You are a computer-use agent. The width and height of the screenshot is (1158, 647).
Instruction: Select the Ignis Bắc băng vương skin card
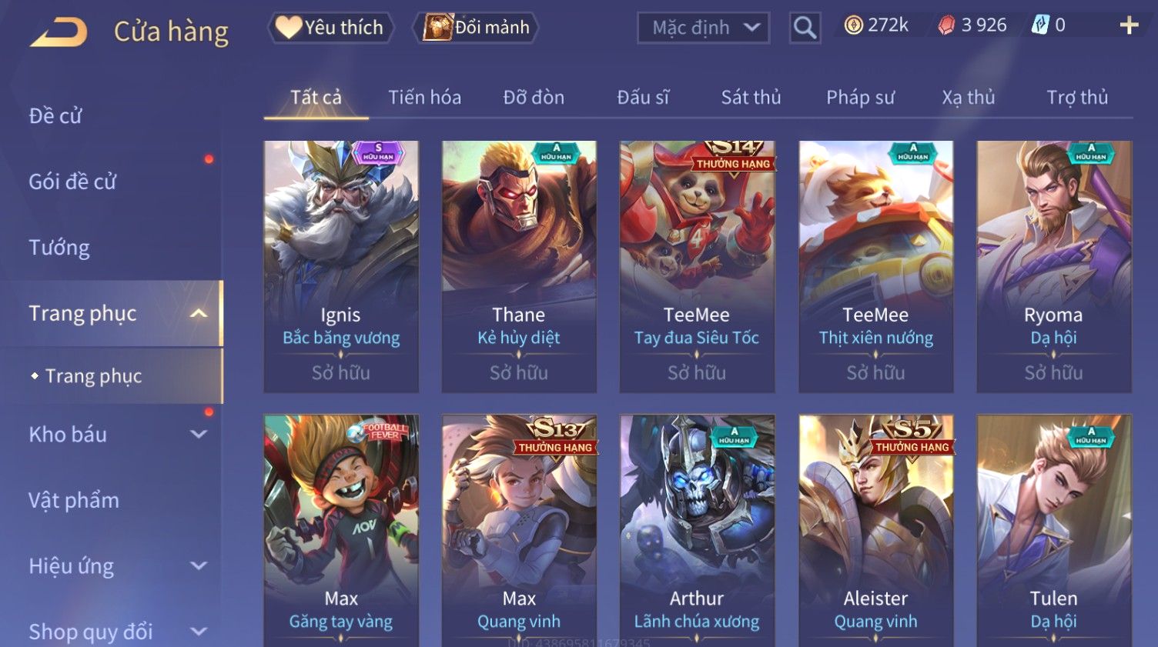point(341,266)
